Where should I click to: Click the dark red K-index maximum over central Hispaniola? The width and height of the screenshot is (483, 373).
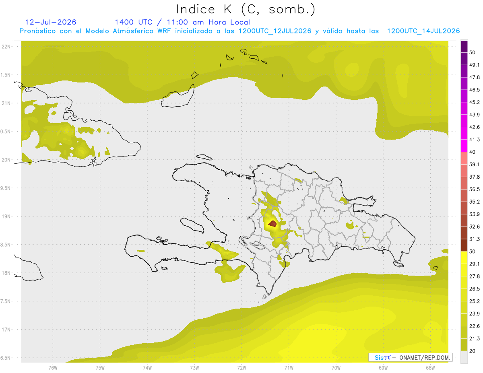(x=272, y=223)
